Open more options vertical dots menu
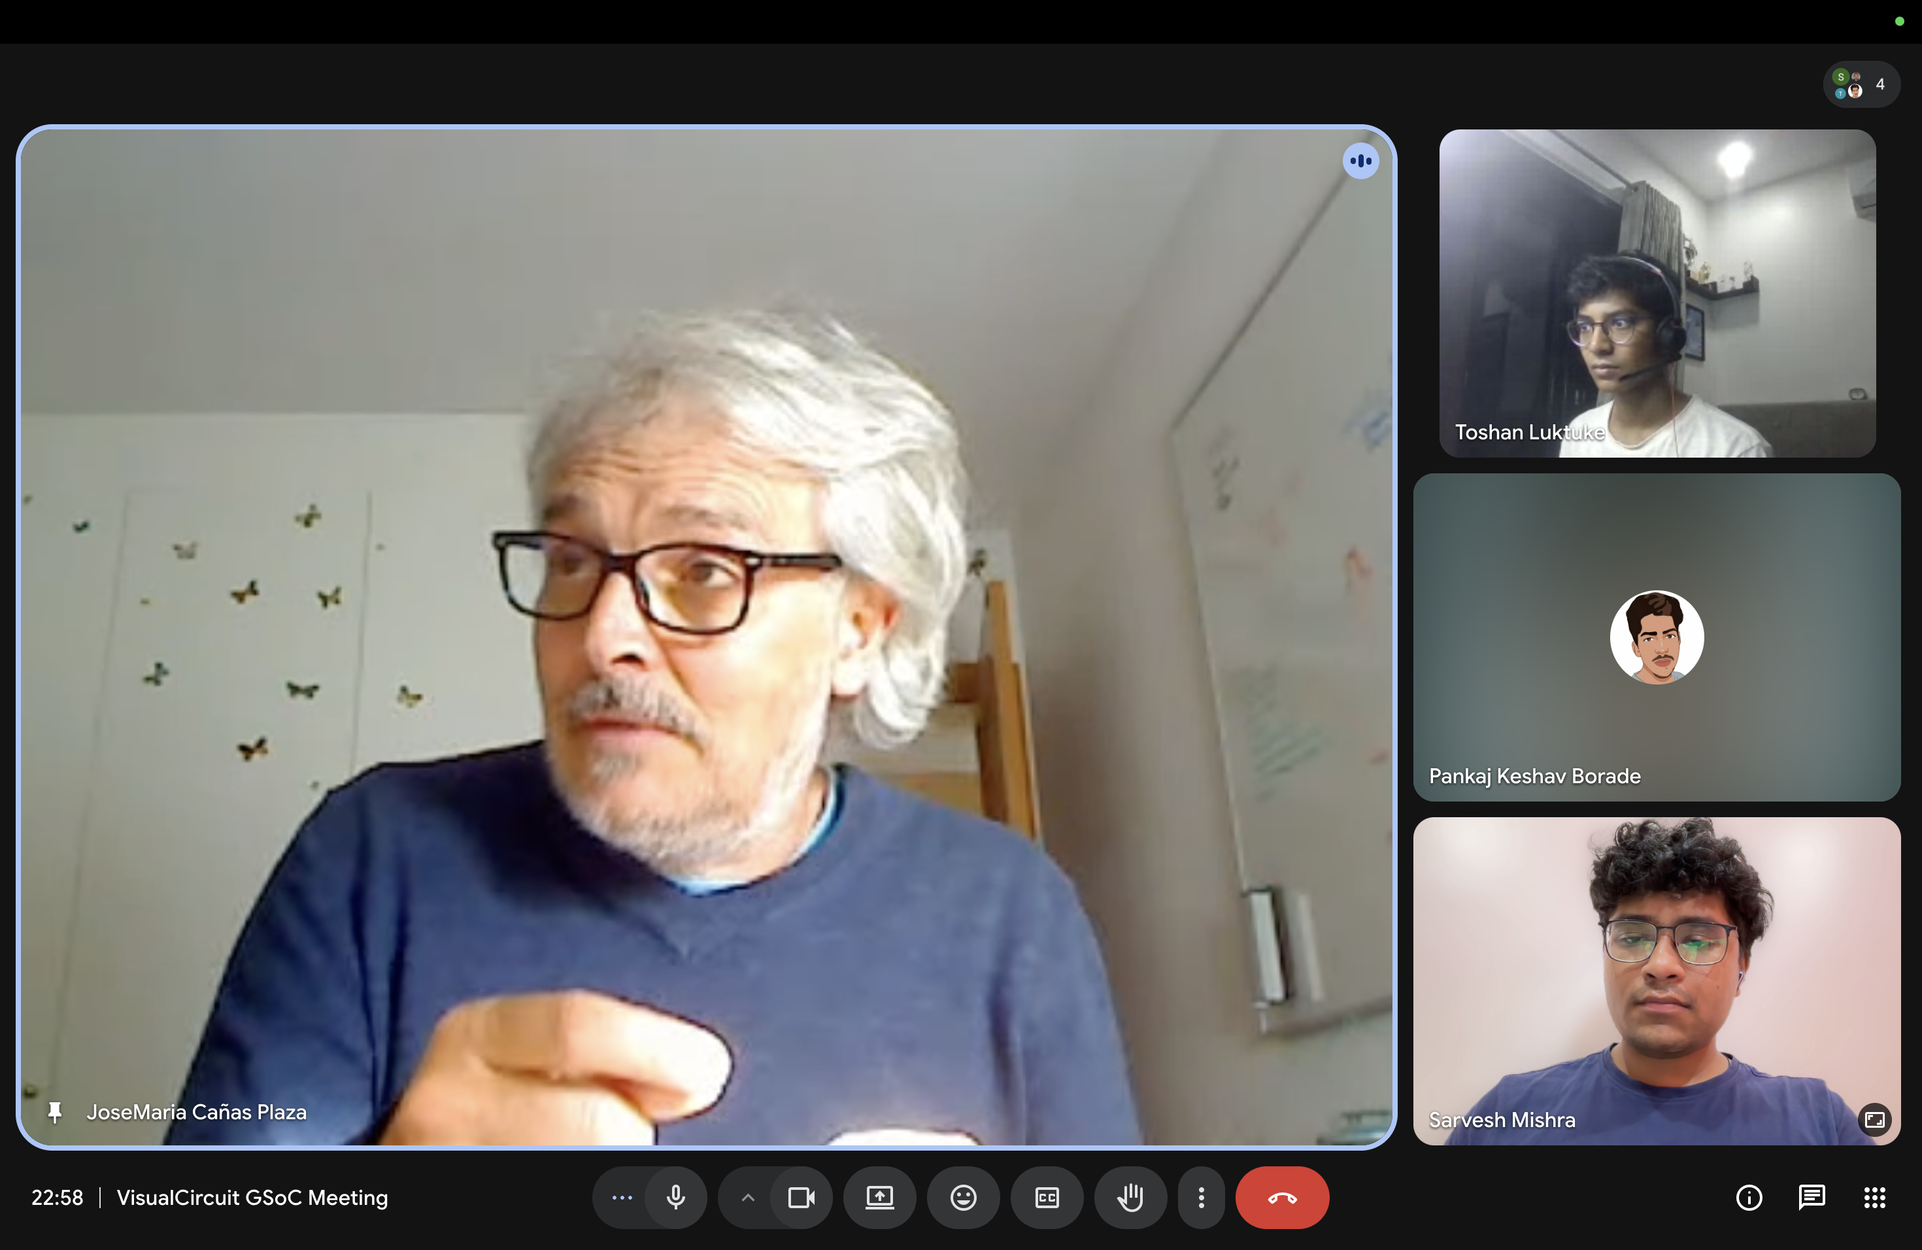 click(1201, 1196)
